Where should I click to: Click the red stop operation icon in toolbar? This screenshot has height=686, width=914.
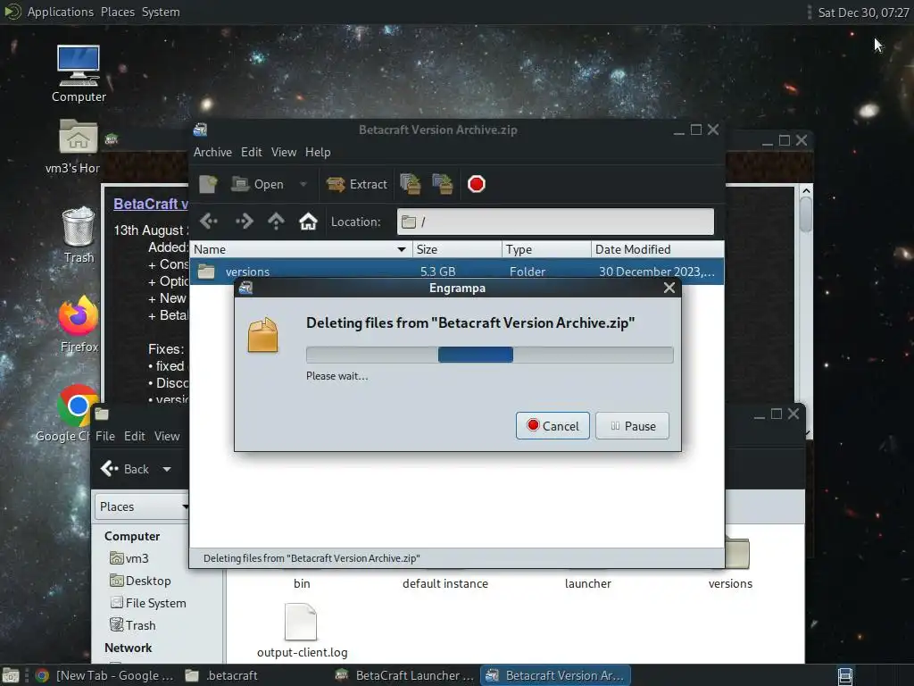[477, 184]
